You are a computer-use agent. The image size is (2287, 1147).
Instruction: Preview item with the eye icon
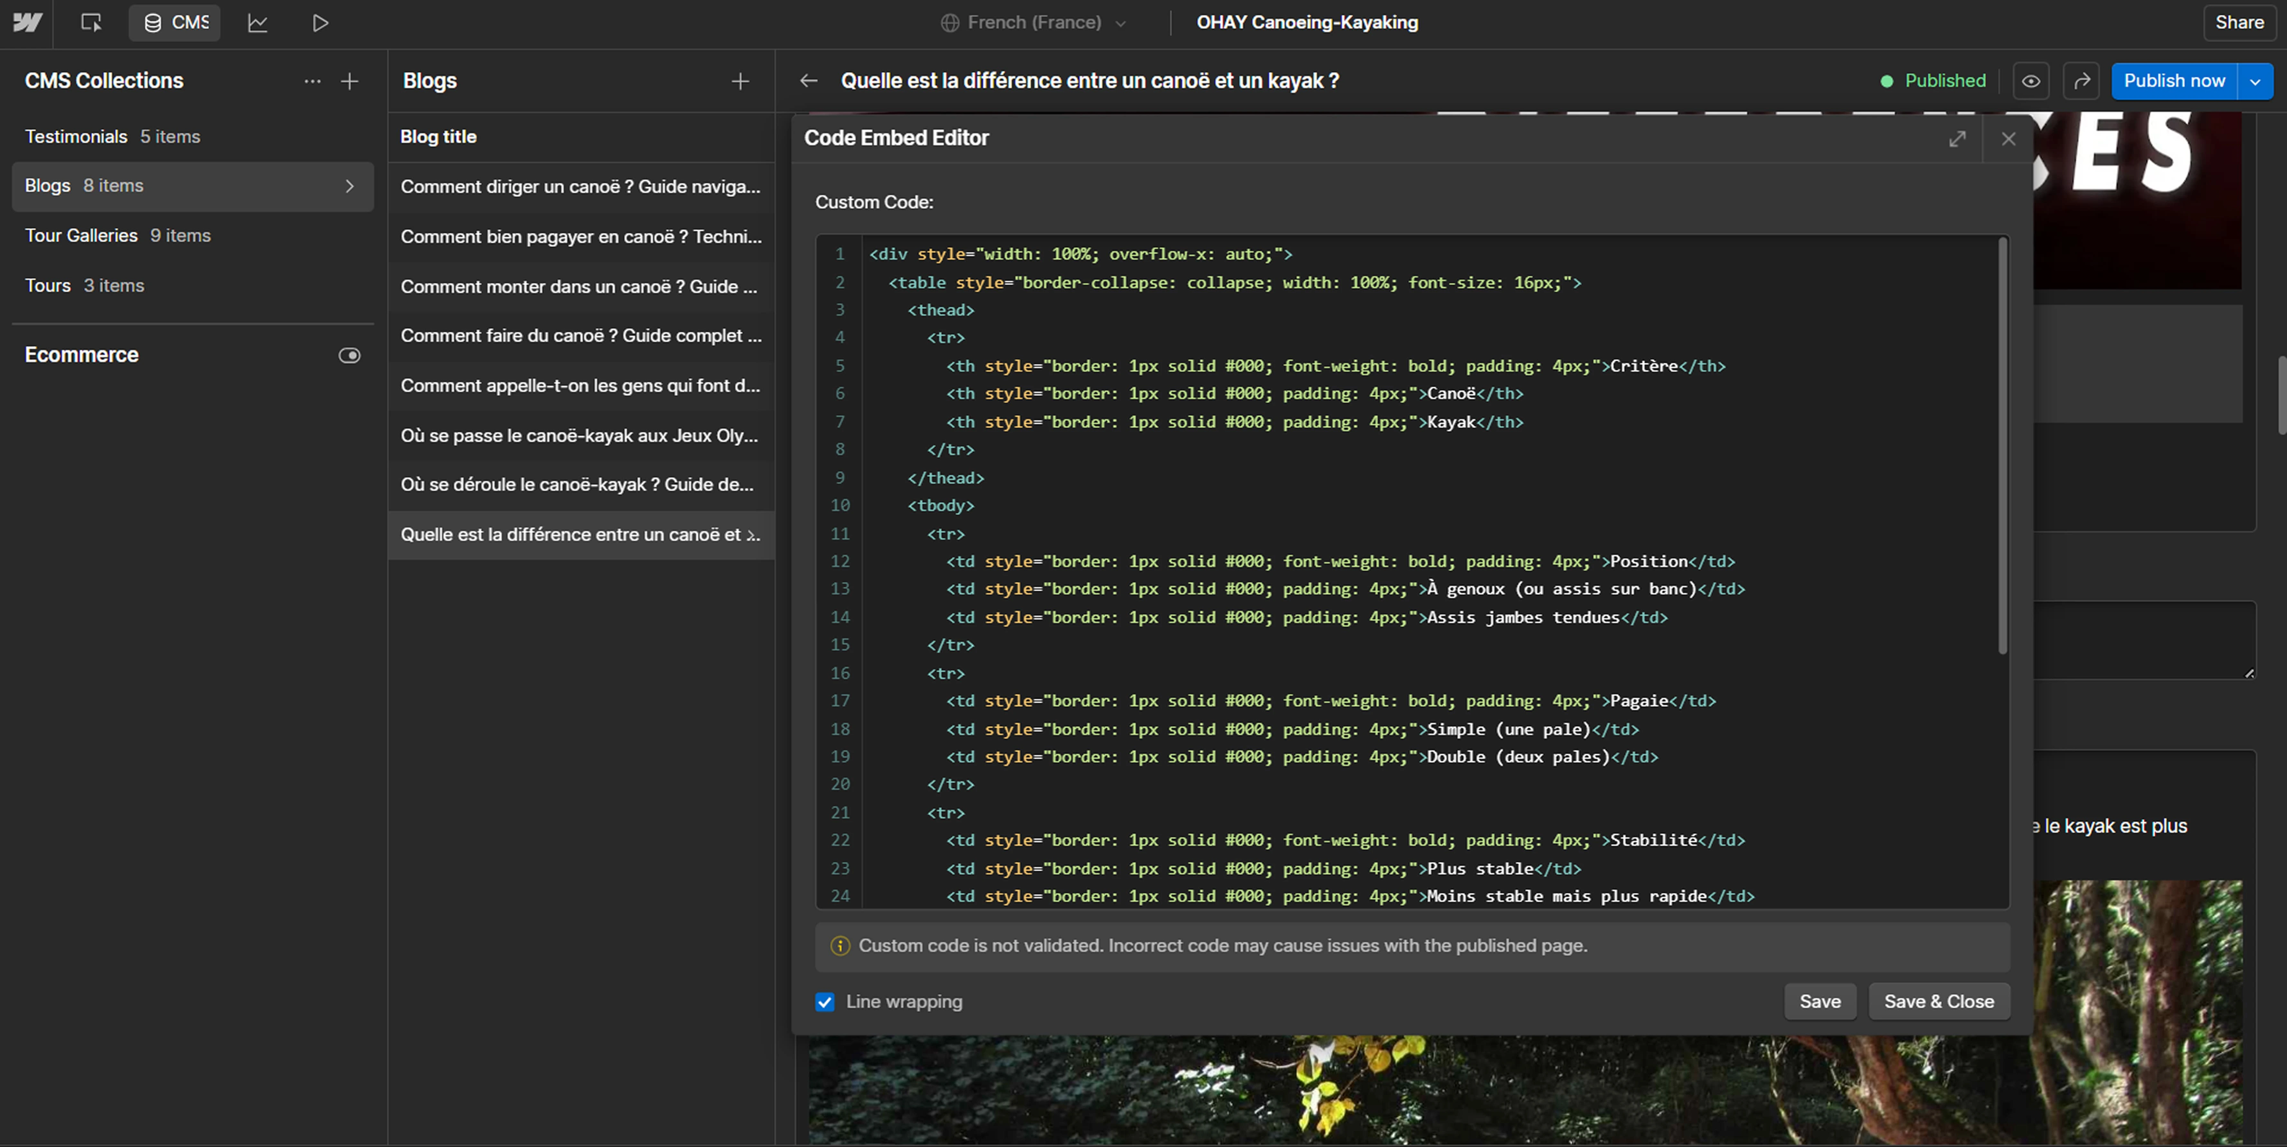tap(2031, 81)
